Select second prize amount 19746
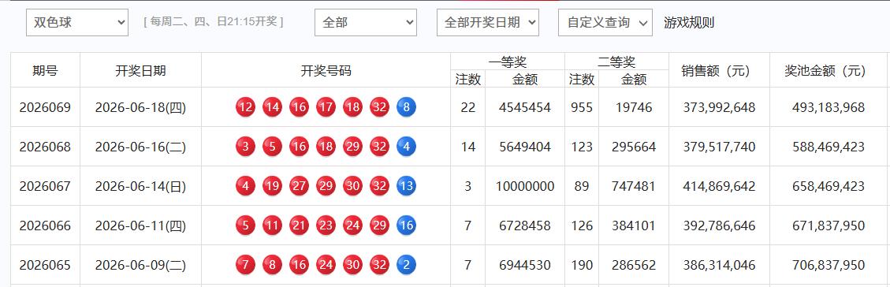 coord(634,107)
